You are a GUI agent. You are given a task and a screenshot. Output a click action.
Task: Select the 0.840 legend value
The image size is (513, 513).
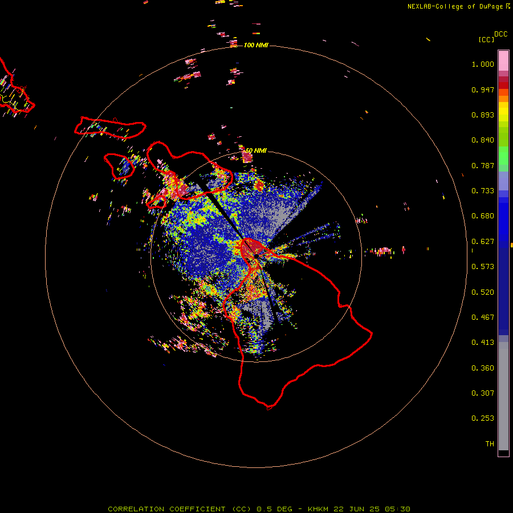click(x=483, y=140)
